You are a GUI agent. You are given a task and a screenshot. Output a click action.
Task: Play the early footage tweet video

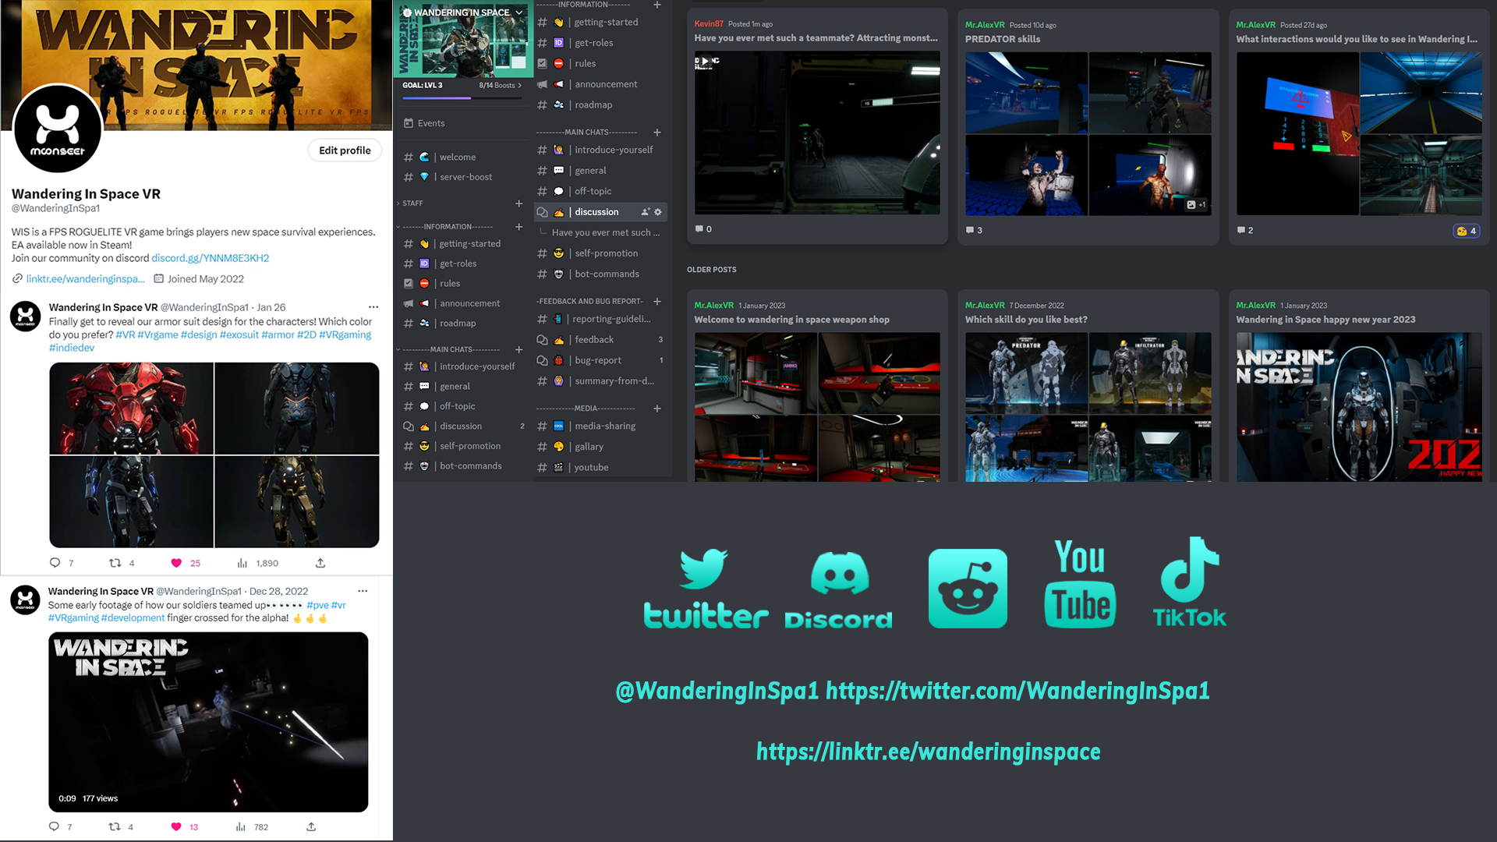click(x=208, y=722)
